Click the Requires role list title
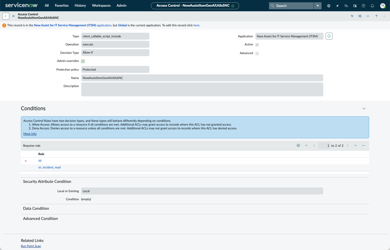 click(32, 146)
